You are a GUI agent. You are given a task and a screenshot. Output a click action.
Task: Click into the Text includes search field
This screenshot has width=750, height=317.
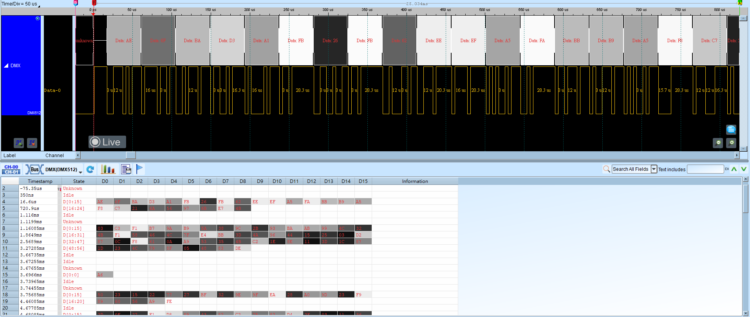[705, 169]
